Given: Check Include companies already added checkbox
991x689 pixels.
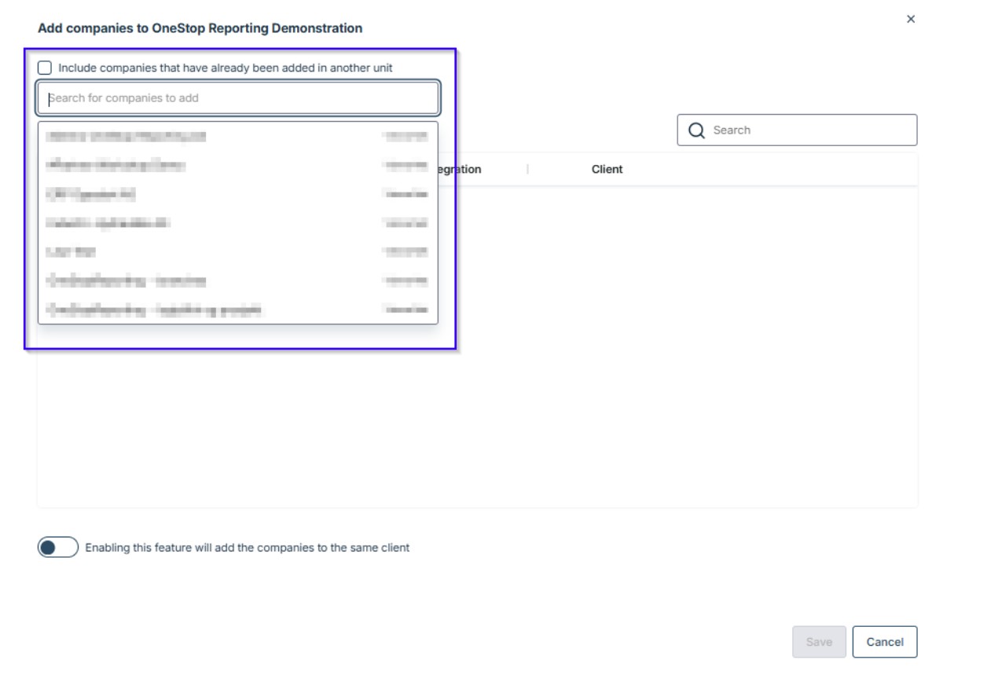Looking at the screenshot, I should click(x=45, y=68).
